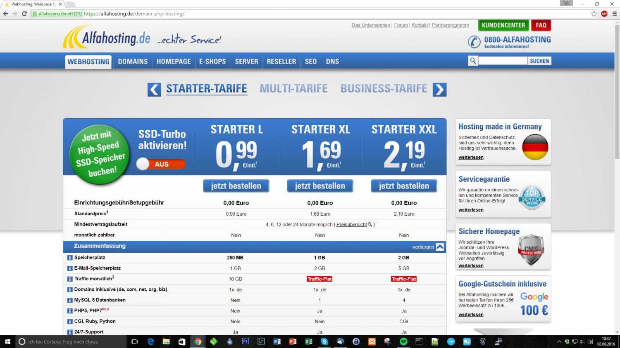Open the SERVER navigation item
The image size is (620, 348).
point(246,61)
